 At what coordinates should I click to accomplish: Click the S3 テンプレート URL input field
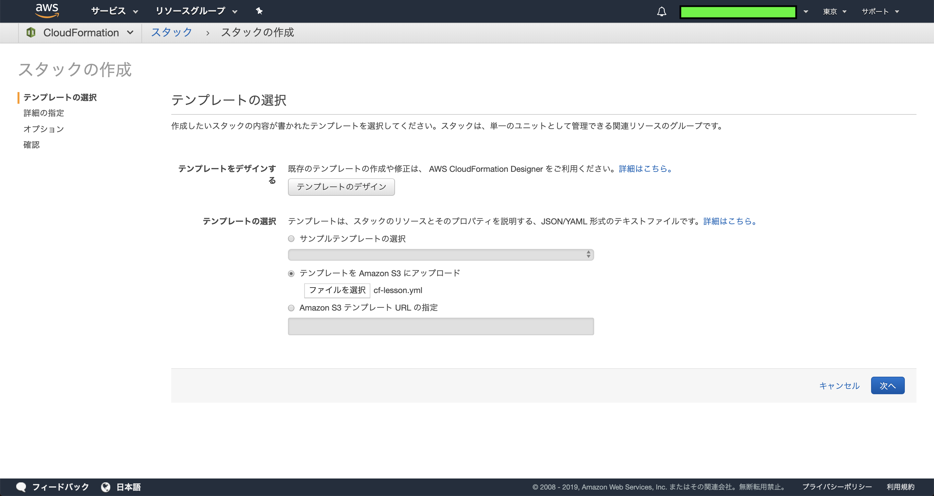tap(440, 326)
